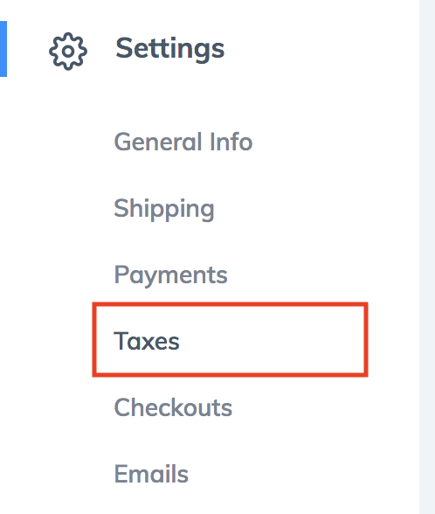The height and width of the screenshot is (514, 435).
Task: Pick the Emails link at the list bottom
Action: click(x=151, y=474)
